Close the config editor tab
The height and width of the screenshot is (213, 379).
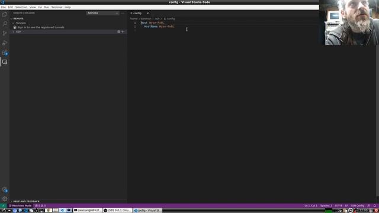click(147, 13)
